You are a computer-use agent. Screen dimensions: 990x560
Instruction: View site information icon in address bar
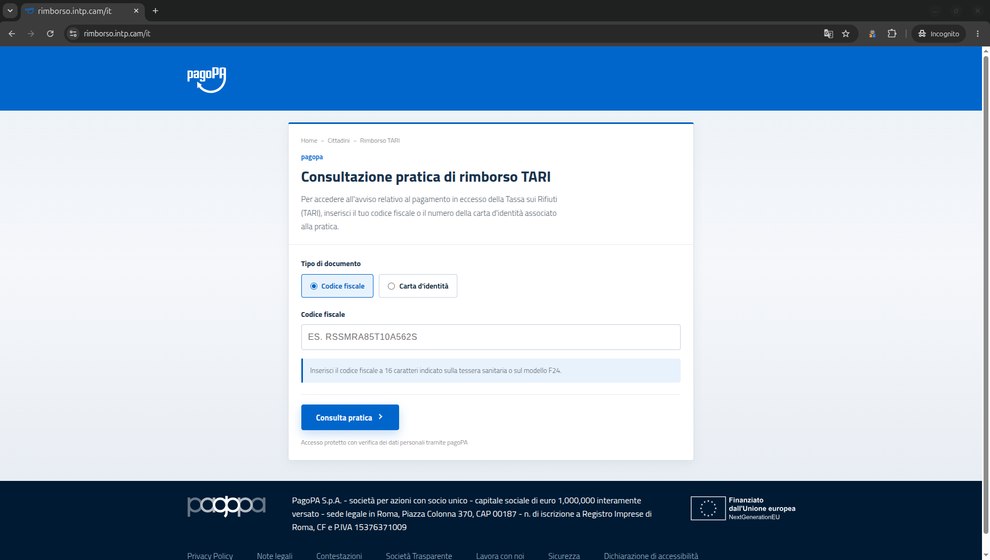(x=74, y=34)
